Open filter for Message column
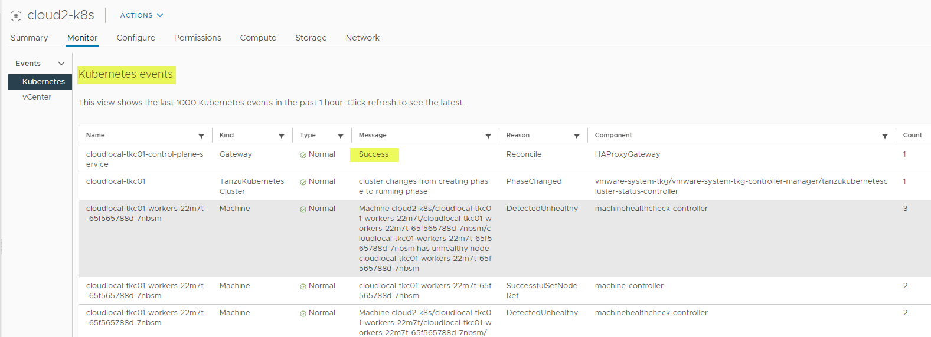The height and width of the screenshot is (337, 931). point(488,136)
